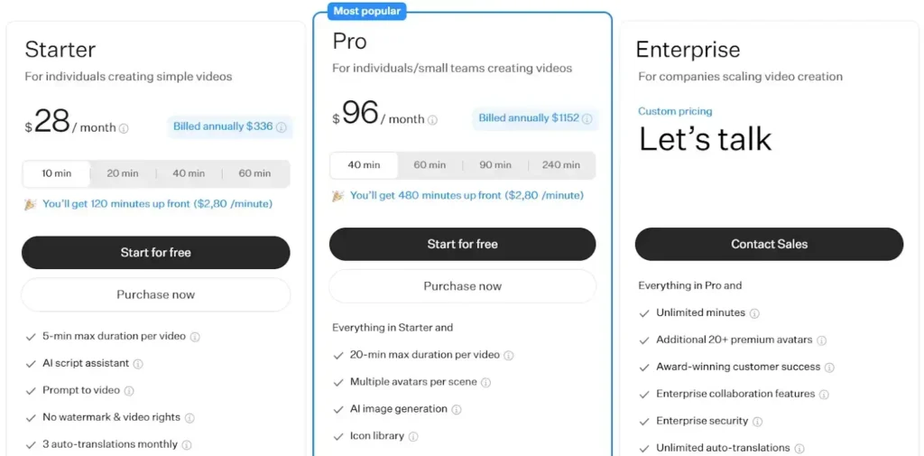Select the 240 min option in Pro
This screenshot has width=924, height=456.
pos(561,165)
